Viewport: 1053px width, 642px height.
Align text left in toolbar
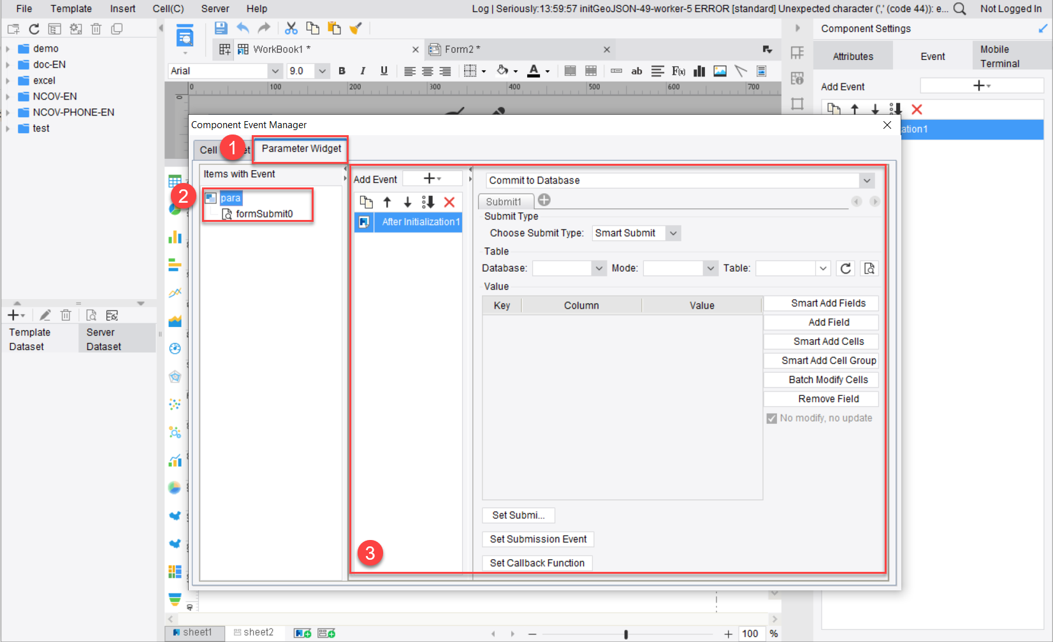coord(410,71)
